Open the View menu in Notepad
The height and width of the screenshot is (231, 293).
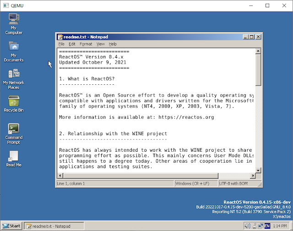(100, 44)
